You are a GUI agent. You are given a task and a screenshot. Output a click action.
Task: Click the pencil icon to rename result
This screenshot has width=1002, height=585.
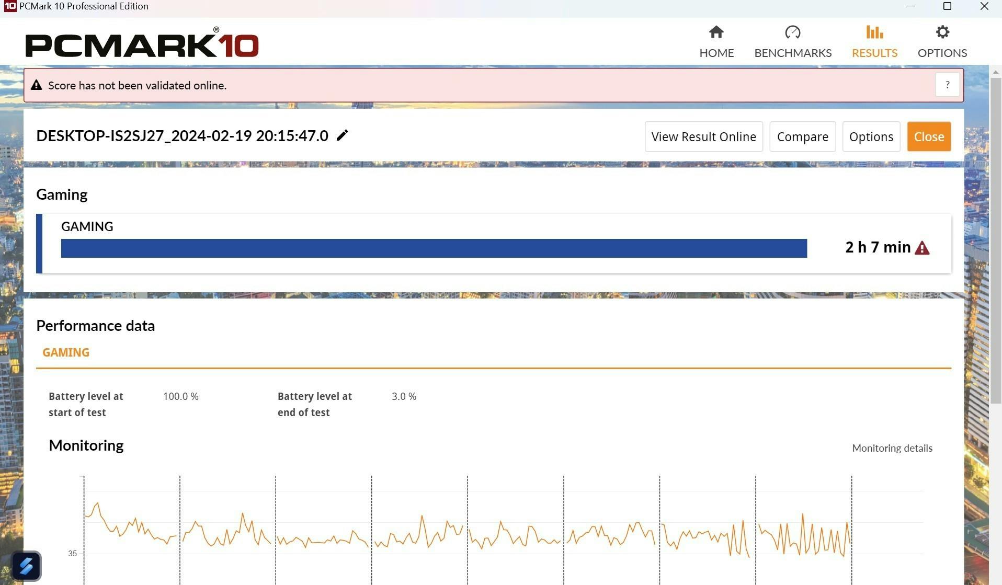(342, 136)
